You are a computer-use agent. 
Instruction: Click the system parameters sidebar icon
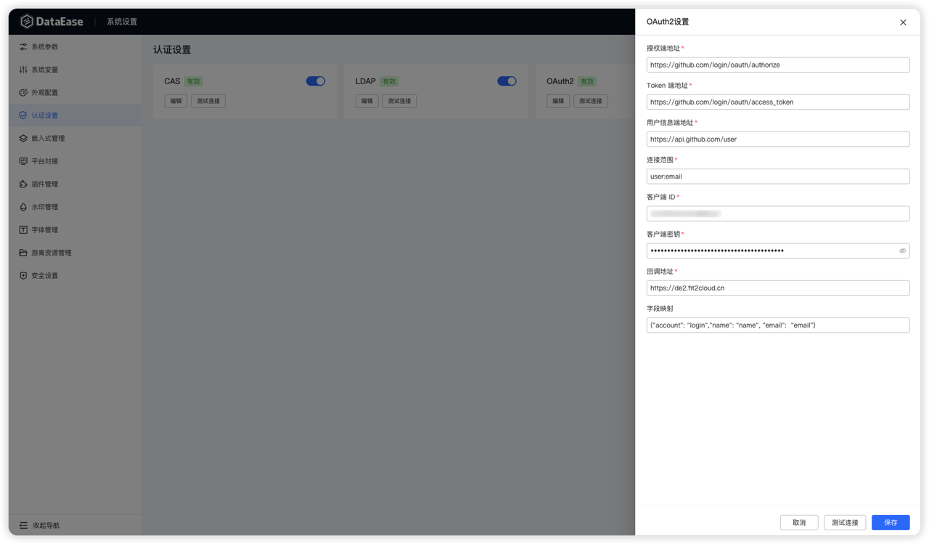[23, 47]
